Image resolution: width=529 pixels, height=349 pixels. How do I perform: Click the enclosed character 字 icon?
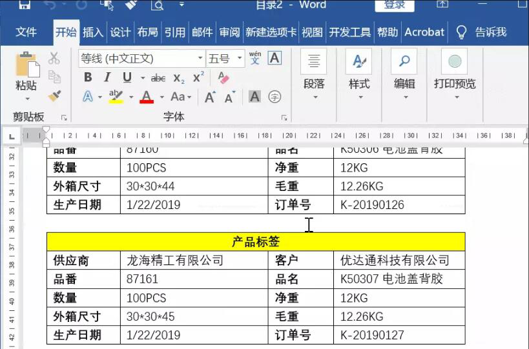click(275, 97)
